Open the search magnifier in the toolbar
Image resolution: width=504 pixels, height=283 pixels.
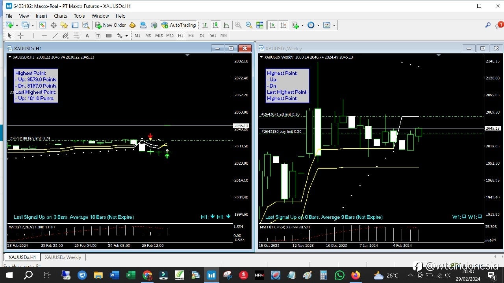tap(488, 25)
